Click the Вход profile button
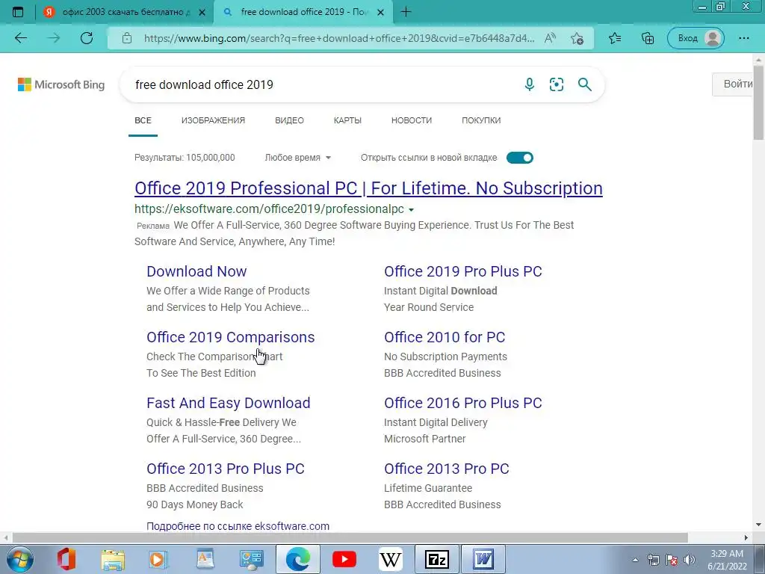Screen dimensions: 765x574 [696, 38]
